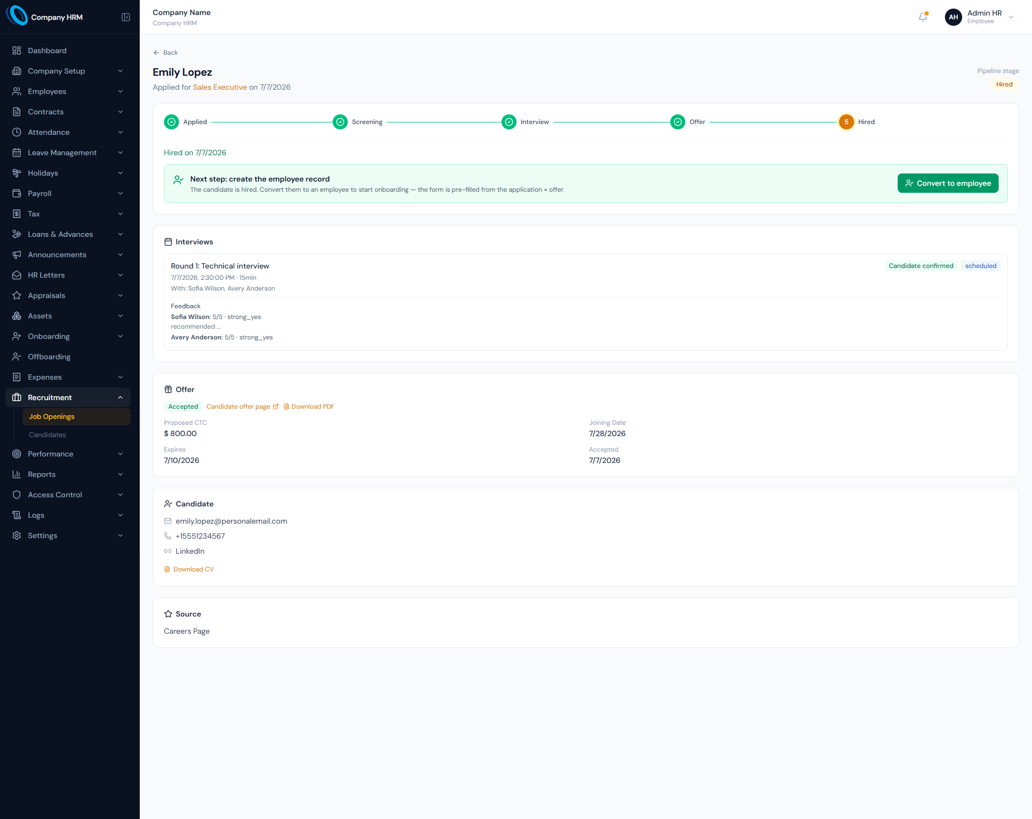The width and height of the screenshot is (1032, 819).
Task: Download the offer PDF
Action: click(309, 407)
